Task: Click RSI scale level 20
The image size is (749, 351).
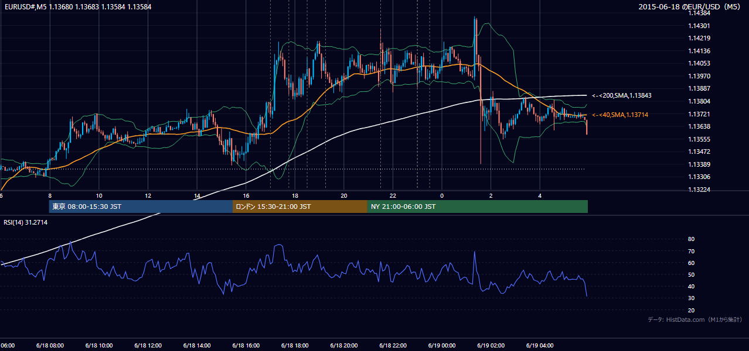Action: (x=691, y=310)
